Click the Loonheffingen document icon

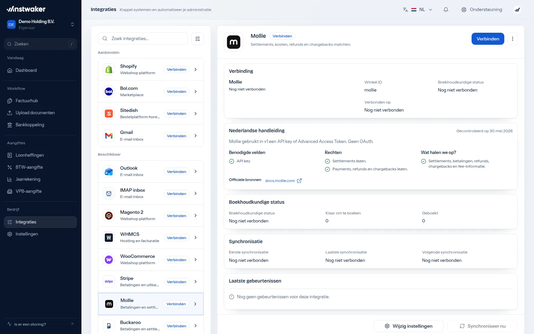(10, 155)
